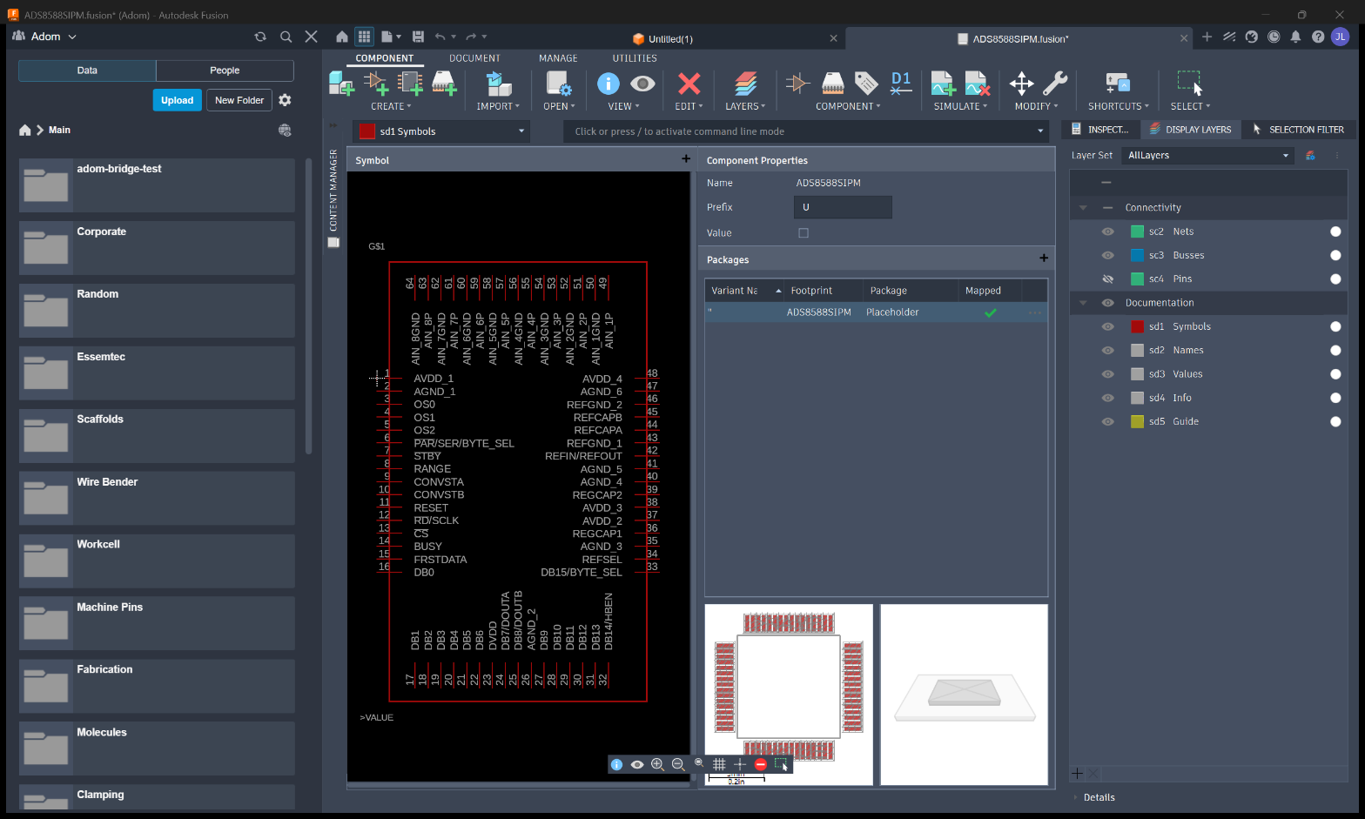Hide the sd3 Values layer
1365x819 pixels.
(1107, 374)
